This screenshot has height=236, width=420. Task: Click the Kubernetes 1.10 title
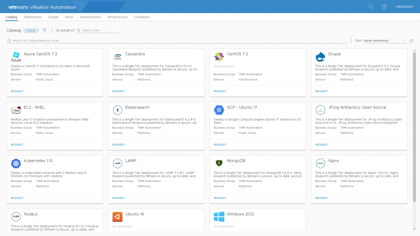click(38, 161)
